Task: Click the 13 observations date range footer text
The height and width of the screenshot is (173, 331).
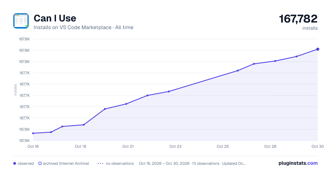Action: point(192,163)
